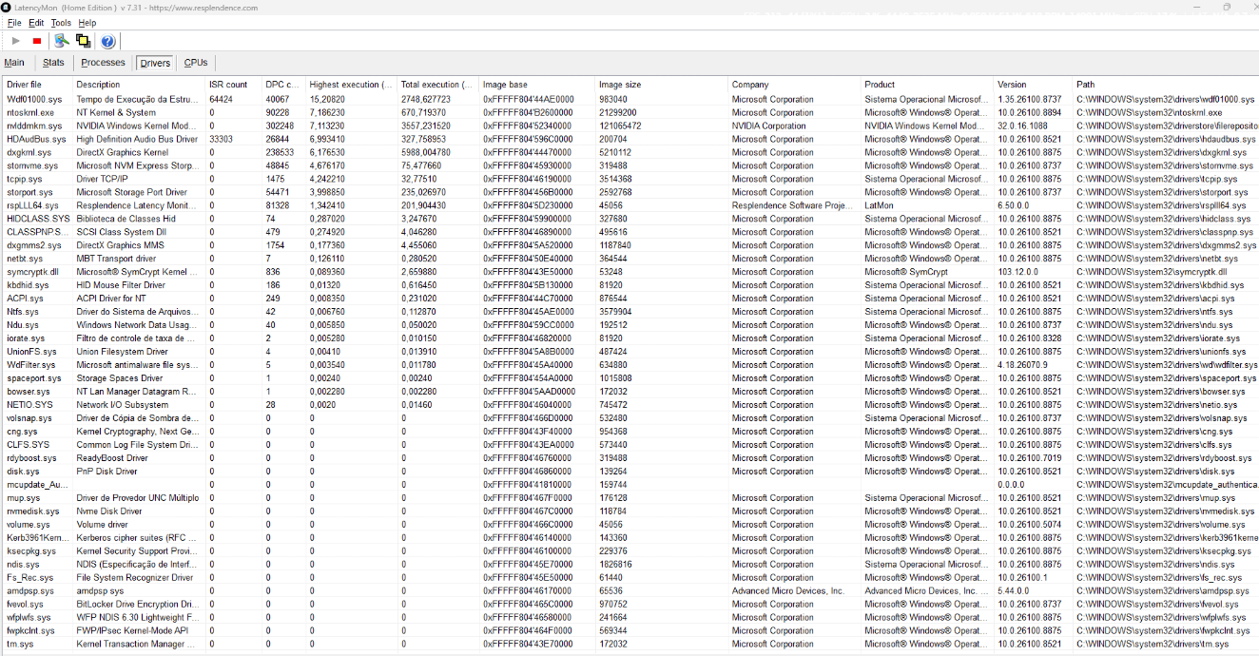1259x656 pixels.
Task: Sort by the Version column header
Action: 1034,85
